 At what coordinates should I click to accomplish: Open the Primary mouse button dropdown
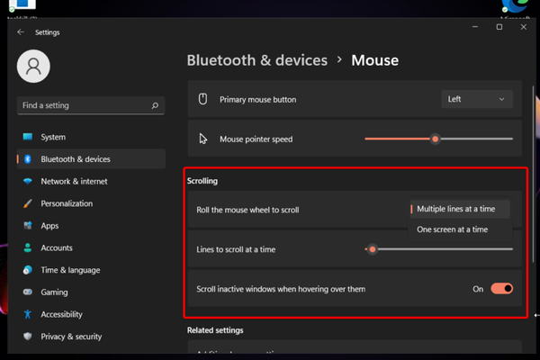point(478,99)
